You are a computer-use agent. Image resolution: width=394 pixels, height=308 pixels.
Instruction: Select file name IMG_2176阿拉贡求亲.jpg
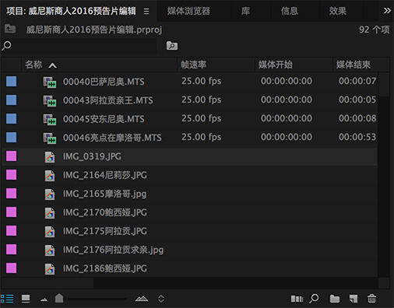pyautogui.click(x=113, y=250)
